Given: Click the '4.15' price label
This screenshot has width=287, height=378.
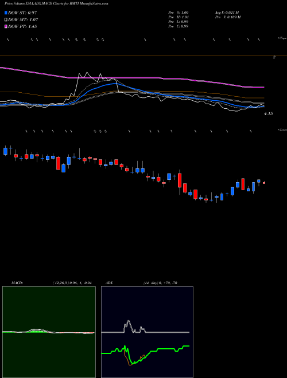Looking at the screenshot, I should [x=269, y=113].
